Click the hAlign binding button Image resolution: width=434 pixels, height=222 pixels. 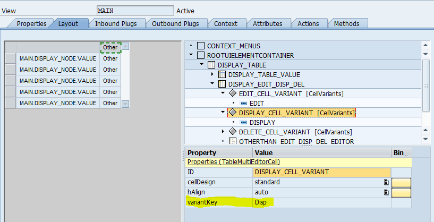[401, 193]
